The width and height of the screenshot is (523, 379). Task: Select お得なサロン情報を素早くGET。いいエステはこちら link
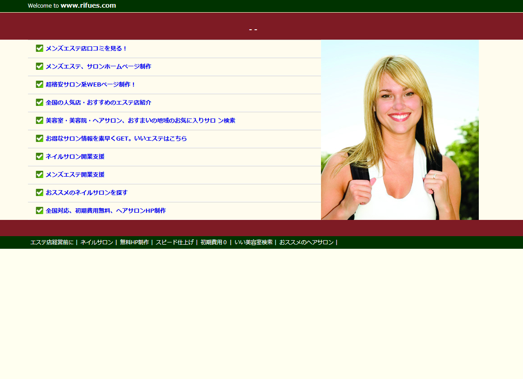tap(116, 138)
